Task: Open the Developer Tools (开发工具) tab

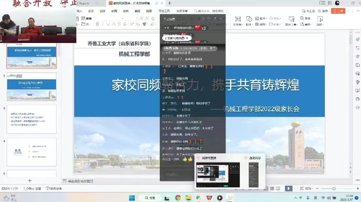Action: point(164,11)
